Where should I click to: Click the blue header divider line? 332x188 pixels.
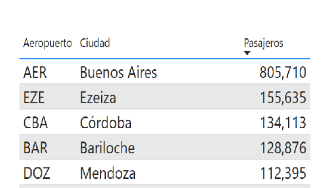[x=165, y=58]
